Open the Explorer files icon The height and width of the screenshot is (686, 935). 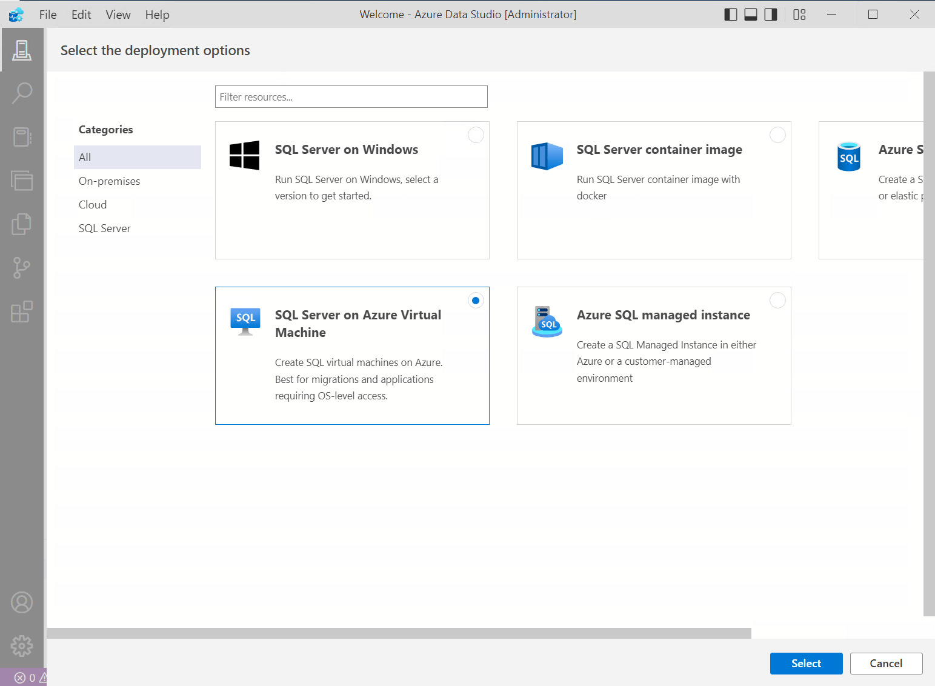22,224
